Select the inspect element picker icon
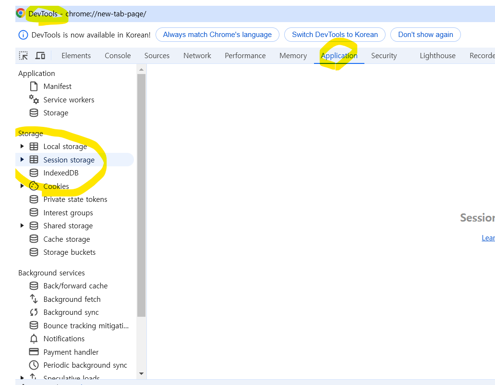495x385 pixels. [x=24, y=56]
